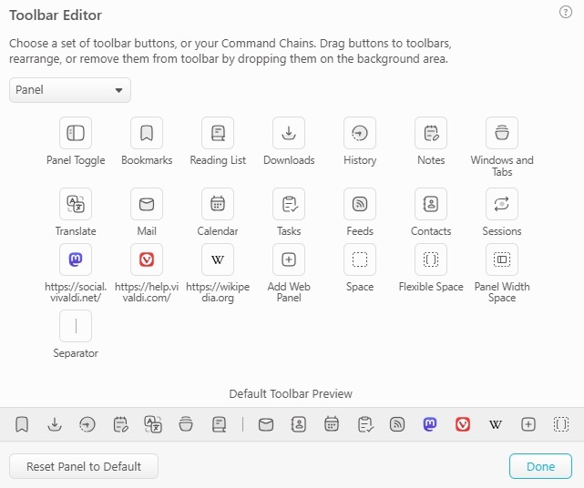
Task: Click Feeds in the toolbar preview
Action: (397, 424)
